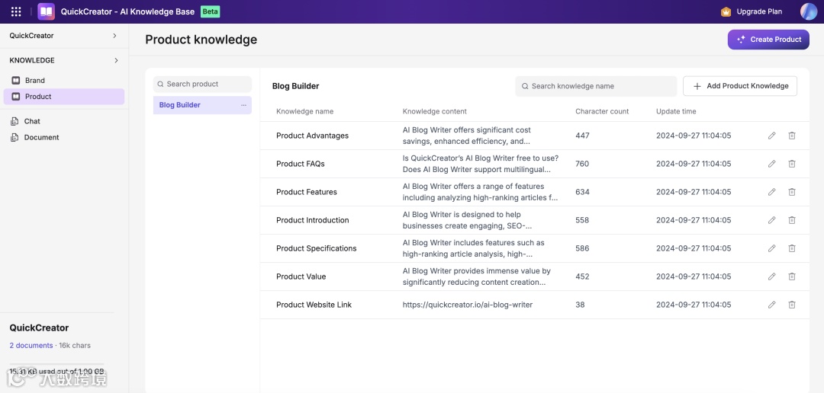The image size is (824, 393).
Task: Open the user profile avatar
Action: pos(808,11)
